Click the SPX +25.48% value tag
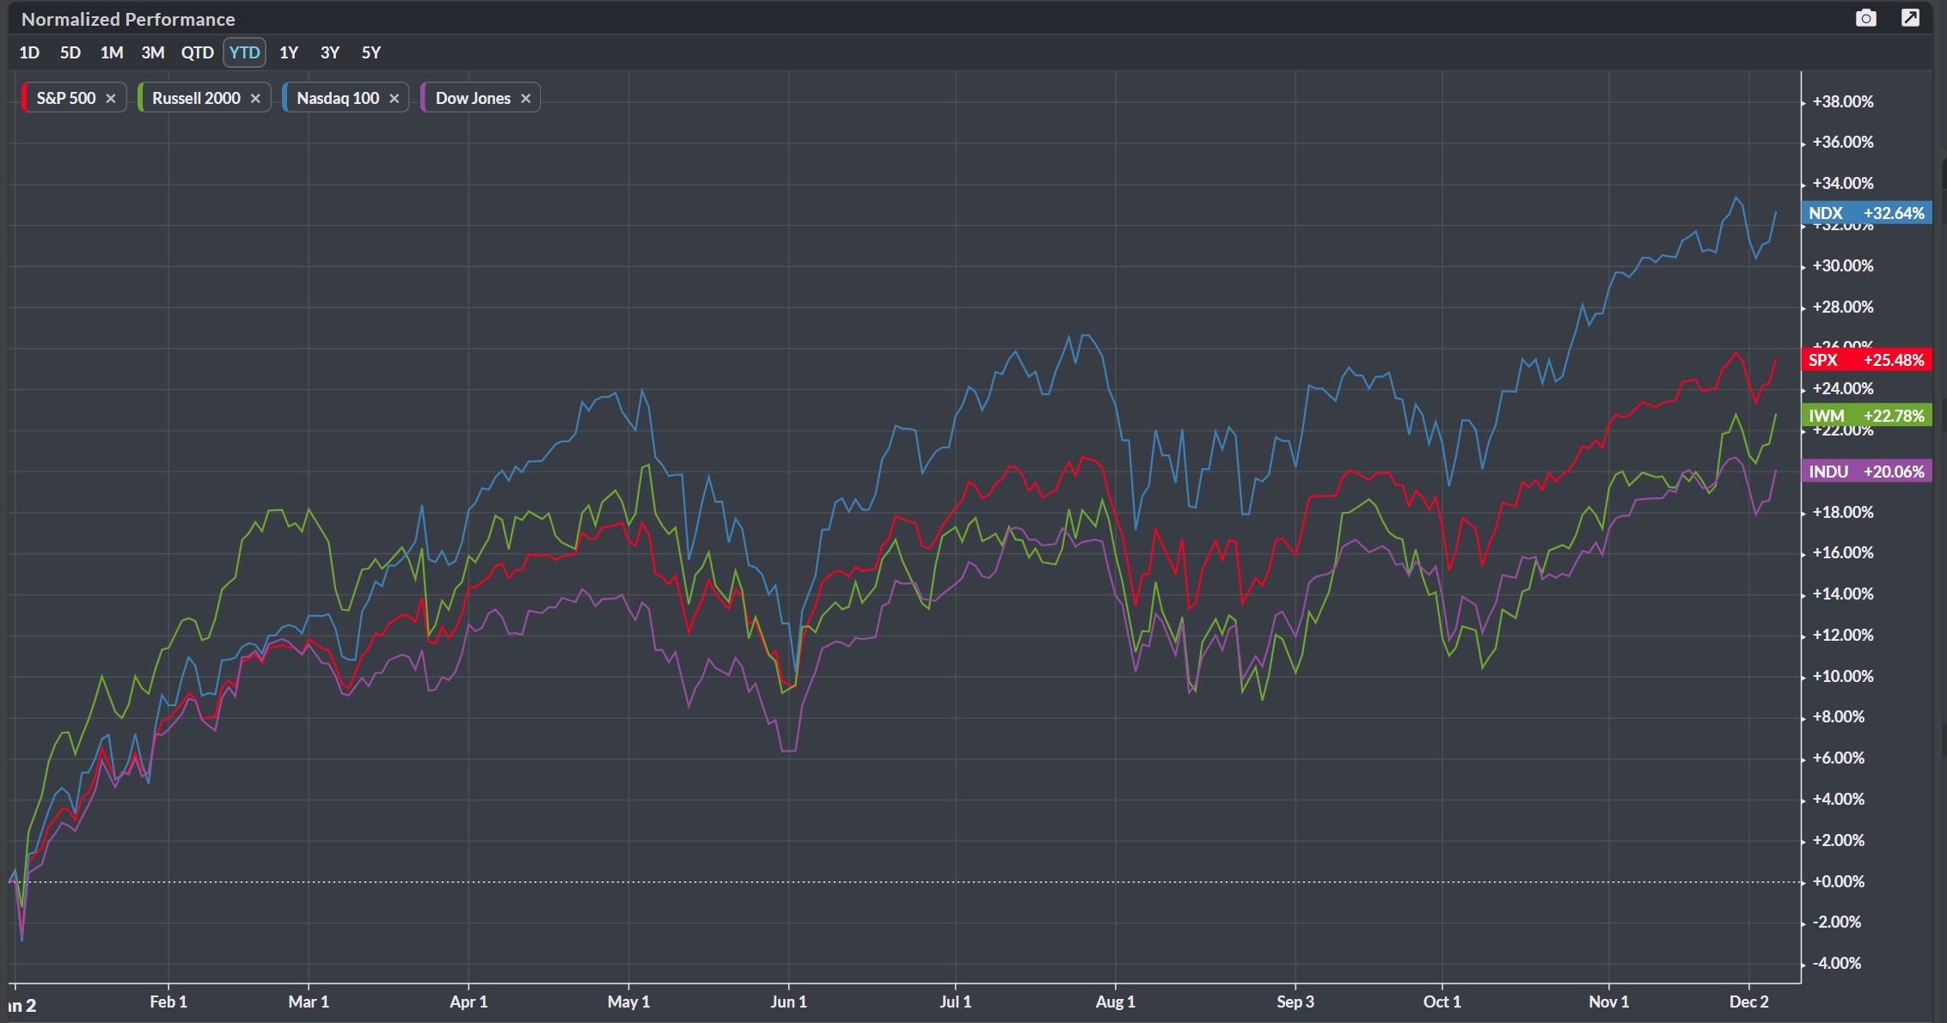This screenshot has width=1947, height=1023. click(1866, 360)
